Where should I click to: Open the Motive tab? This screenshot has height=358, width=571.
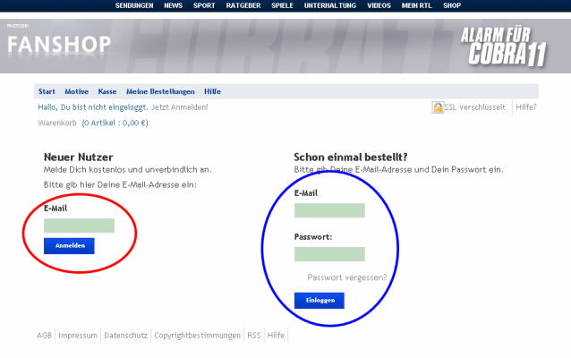(x=76, y=91)
